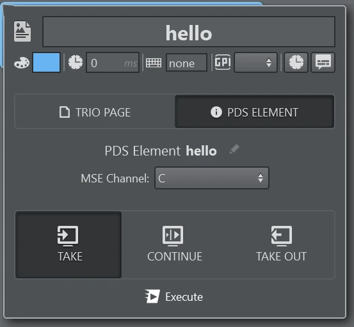Toggle the description comment button

[x=323, y=62]
